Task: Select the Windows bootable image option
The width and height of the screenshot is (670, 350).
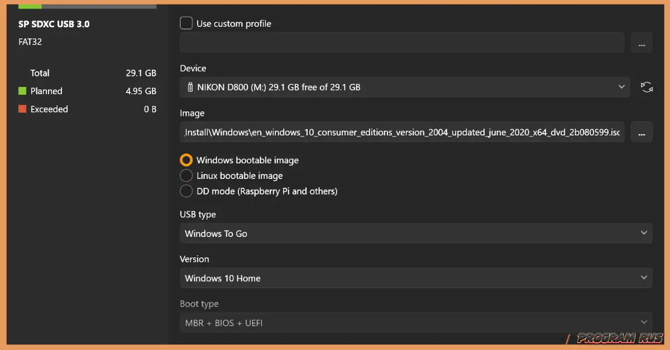Action: tap(186, 160)
